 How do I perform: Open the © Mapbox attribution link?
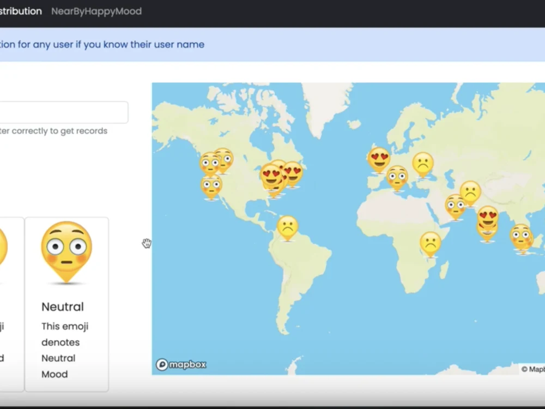click(x=533, y=369)
